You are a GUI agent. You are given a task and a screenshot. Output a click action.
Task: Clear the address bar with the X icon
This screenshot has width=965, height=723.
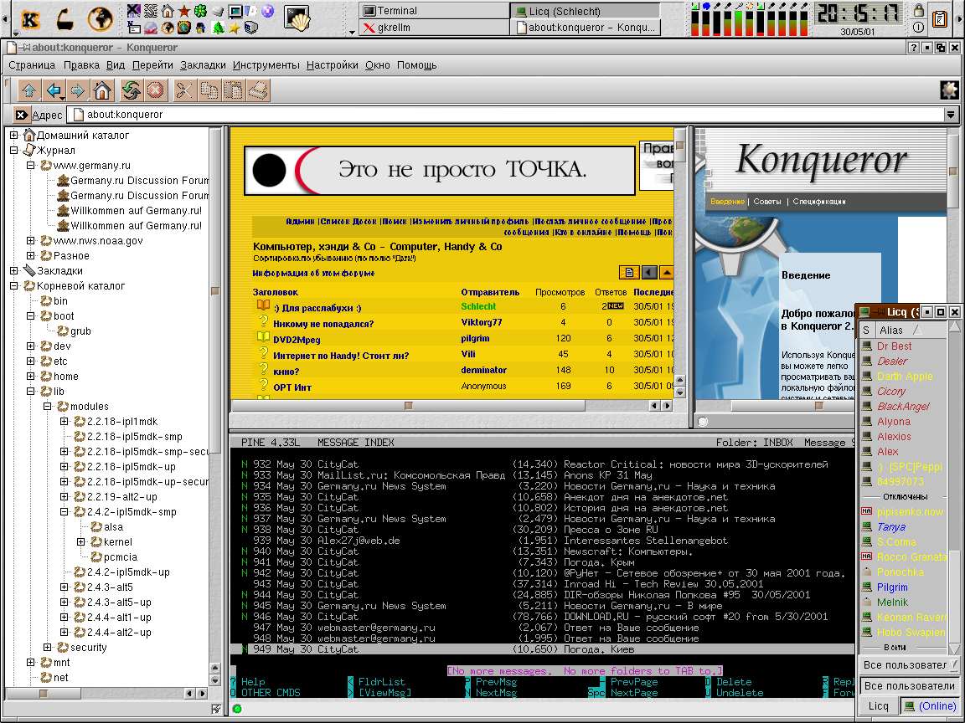22,115
